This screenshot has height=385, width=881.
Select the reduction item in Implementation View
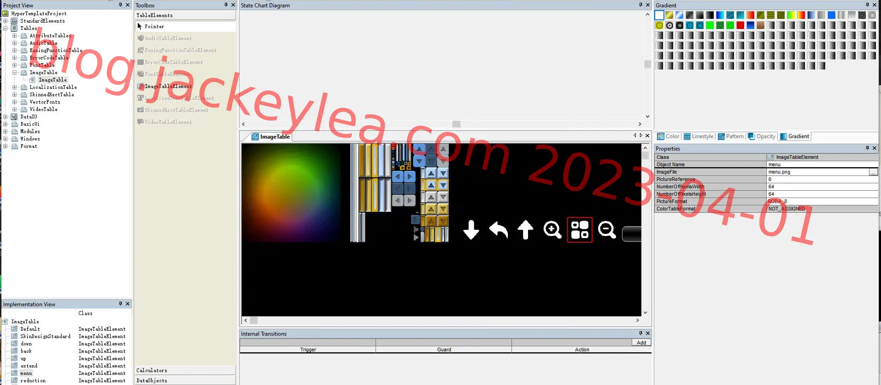[33, 380]
